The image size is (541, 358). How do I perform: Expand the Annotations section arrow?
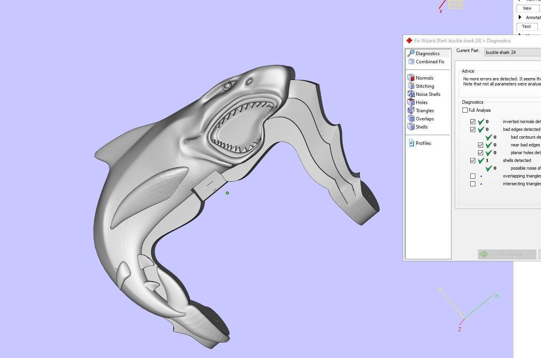520,17
